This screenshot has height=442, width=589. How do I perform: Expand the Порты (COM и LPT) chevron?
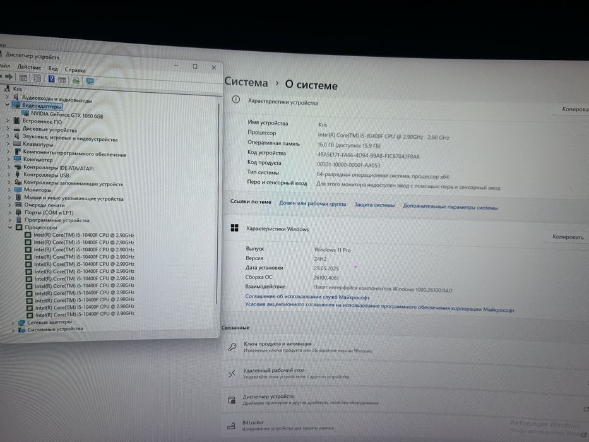pos(9,212)
